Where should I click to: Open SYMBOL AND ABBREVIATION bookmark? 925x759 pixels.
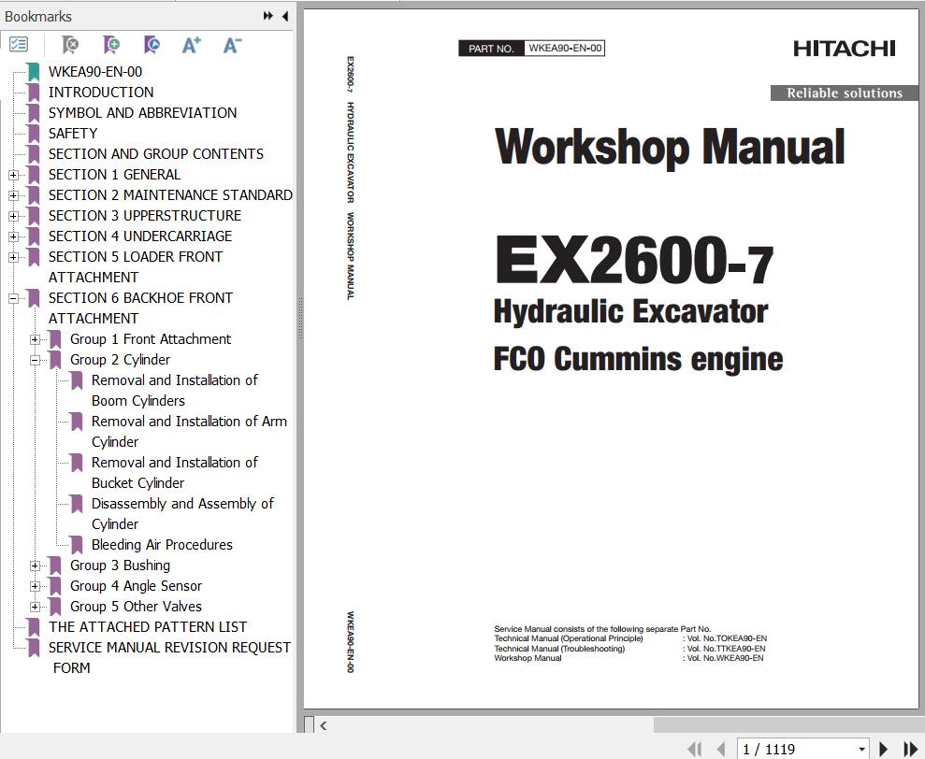click(x=142, y=113)
